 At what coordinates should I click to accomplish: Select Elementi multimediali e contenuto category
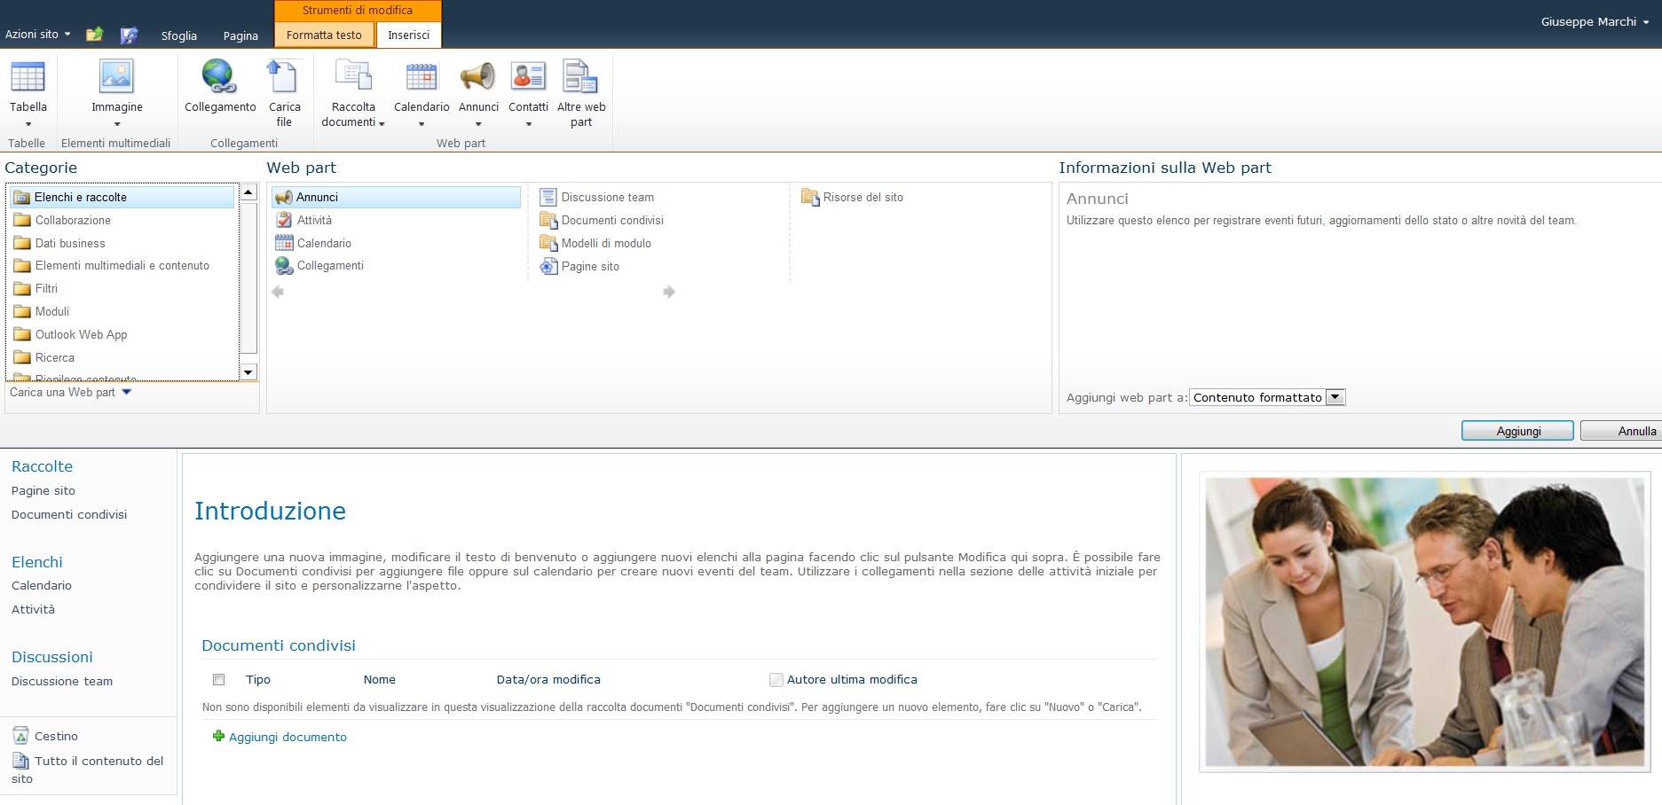pos(112,265)
